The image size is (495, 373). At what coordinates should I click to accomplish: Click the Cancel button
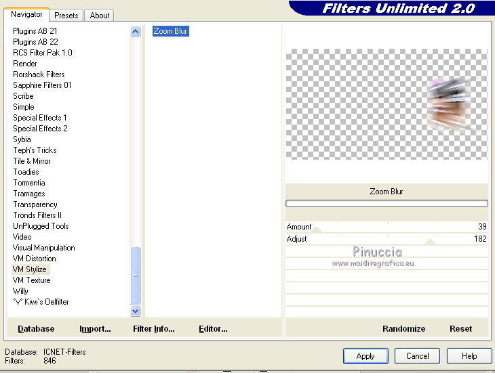[417, 356]
